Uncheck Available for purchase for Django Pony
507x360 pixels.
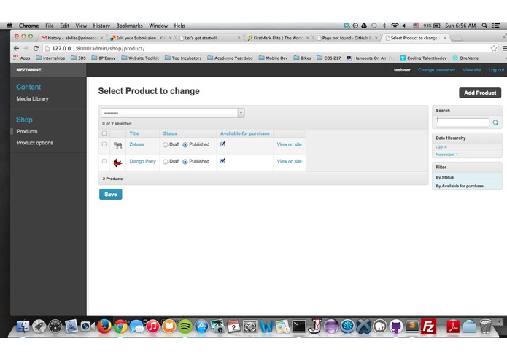(x=222, y=161)
